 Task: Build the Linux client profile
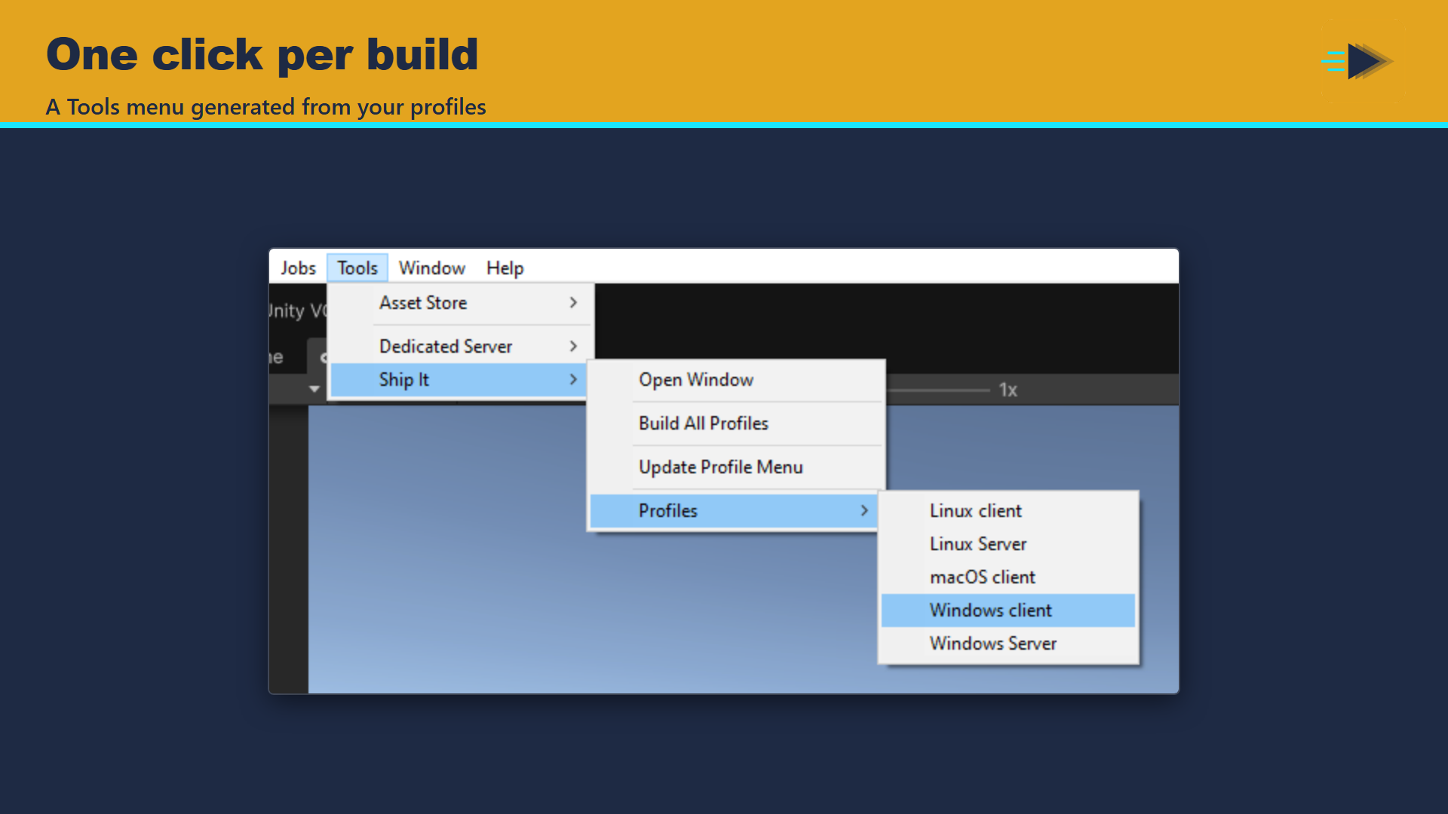pos(1008,511)
